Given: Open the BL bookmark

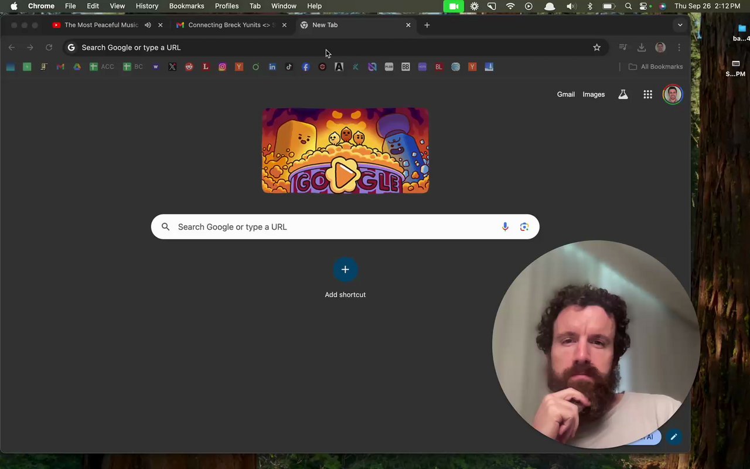Looking at the screenshot, I should [439, 67].
